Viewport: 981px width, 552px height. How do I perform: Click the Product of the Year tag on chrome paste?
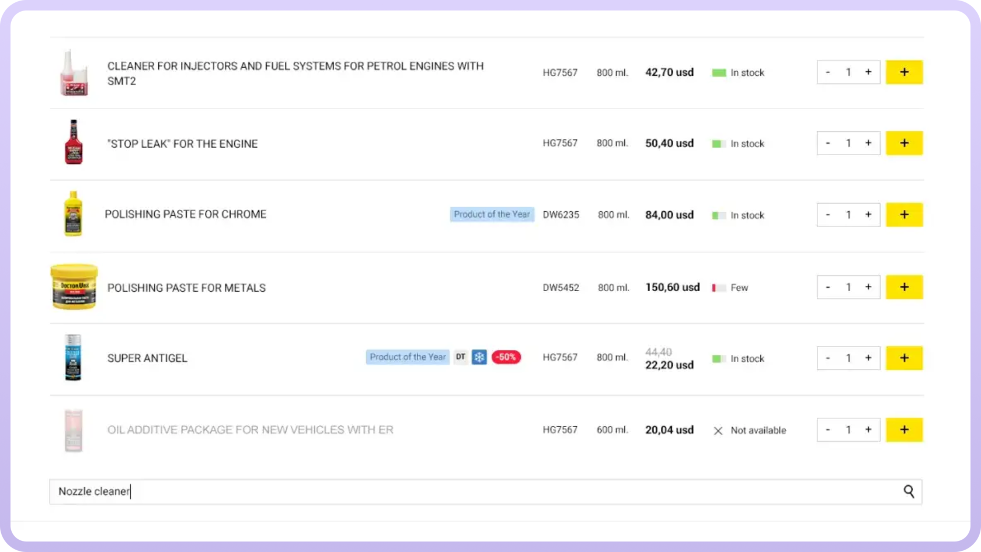(x=492, y=214)
